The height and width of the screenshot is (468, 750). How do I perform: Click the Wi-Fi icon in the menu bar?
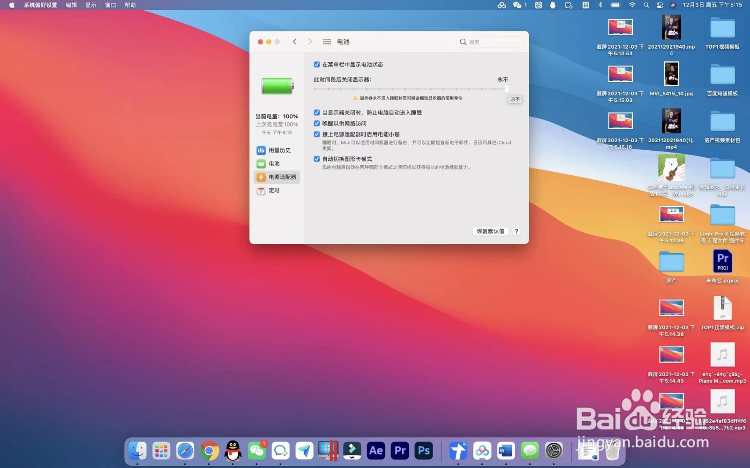point(632,5)
